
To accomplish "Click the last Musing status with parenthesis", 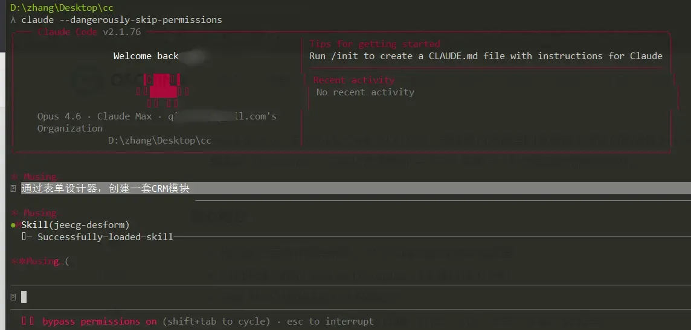I will (x=40, y=261).
